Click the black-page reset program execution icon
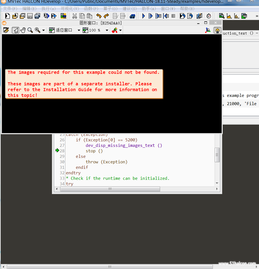The width and height of the screenshot is (259, 269). [x=182, y=16]
